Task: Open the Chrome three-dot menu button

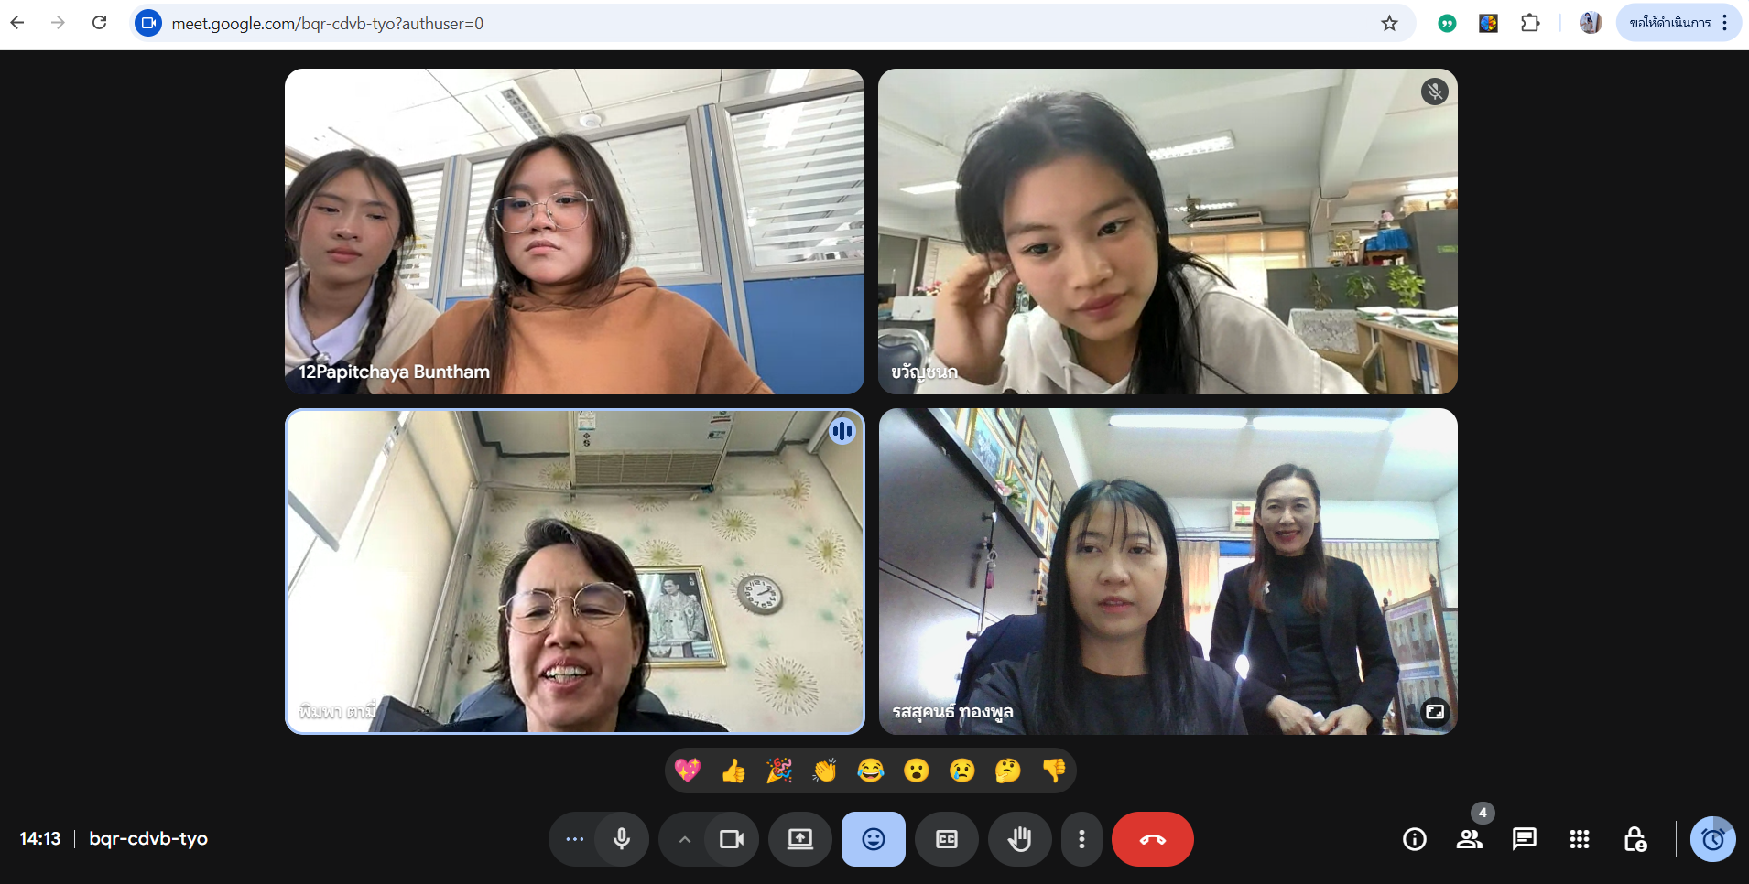Action: pyautogui.click(x=1725, y=23)
